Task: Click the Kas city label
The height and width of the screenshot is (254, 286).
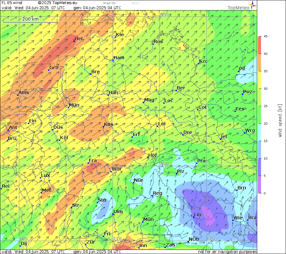Action: coord(109,124)
